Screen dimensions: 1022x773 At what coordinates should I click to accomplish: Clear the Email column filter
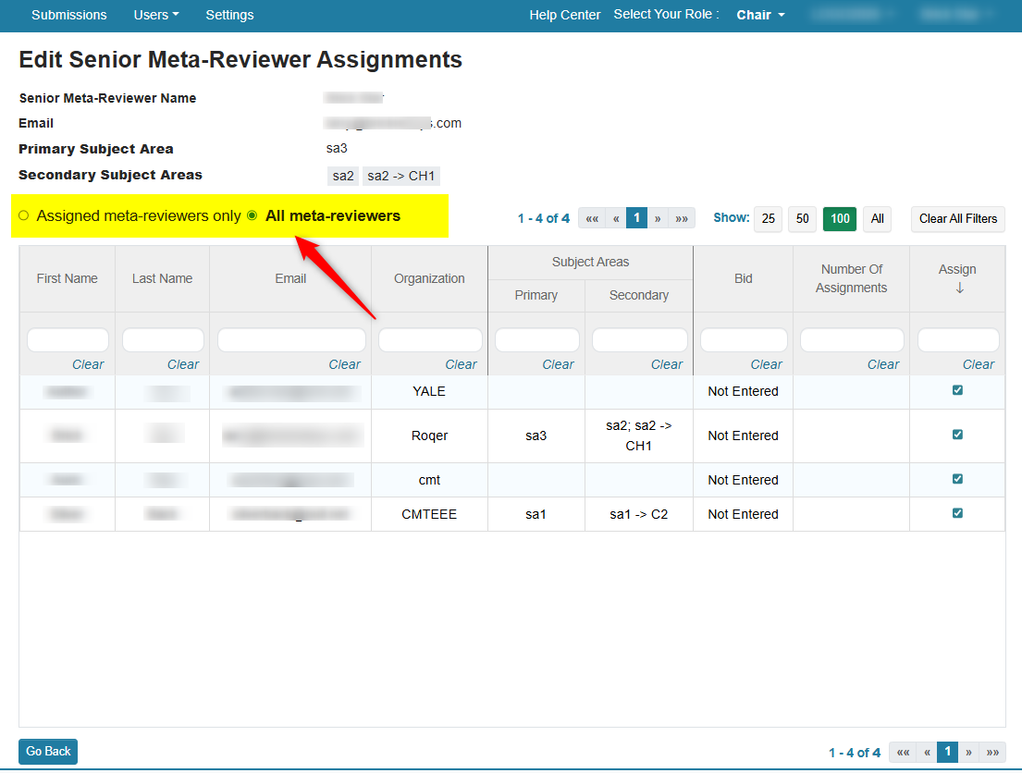click(x=344, y=364)
